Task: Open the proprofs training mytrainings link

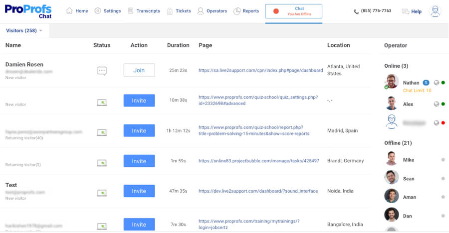Action: point(249,225)
